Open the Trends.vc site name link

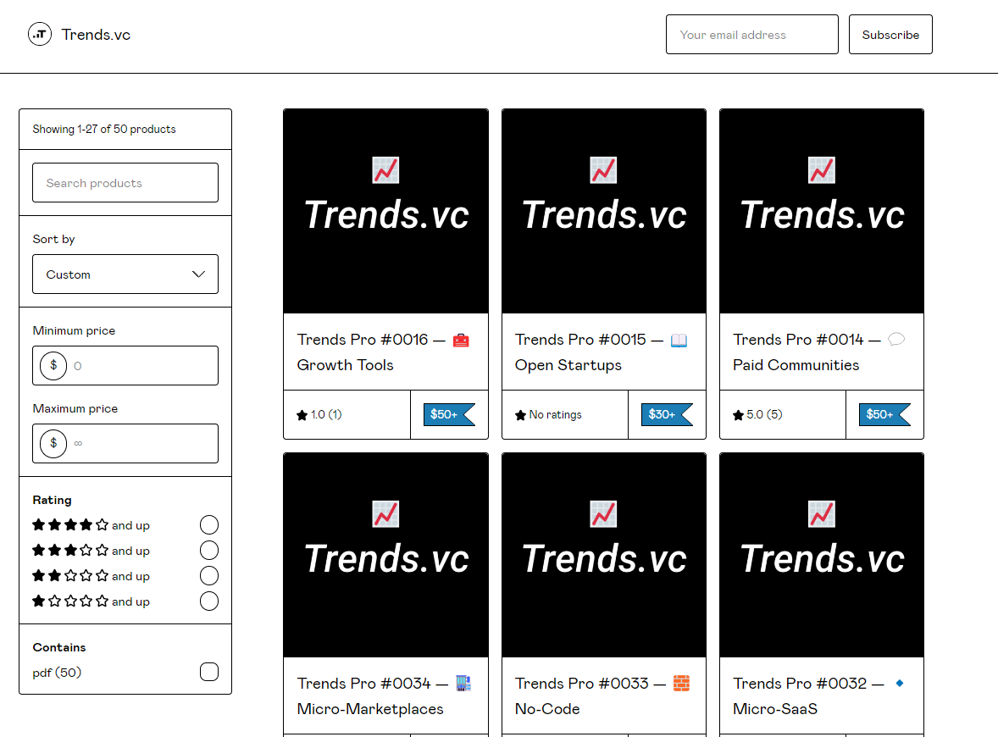[96, 35]
